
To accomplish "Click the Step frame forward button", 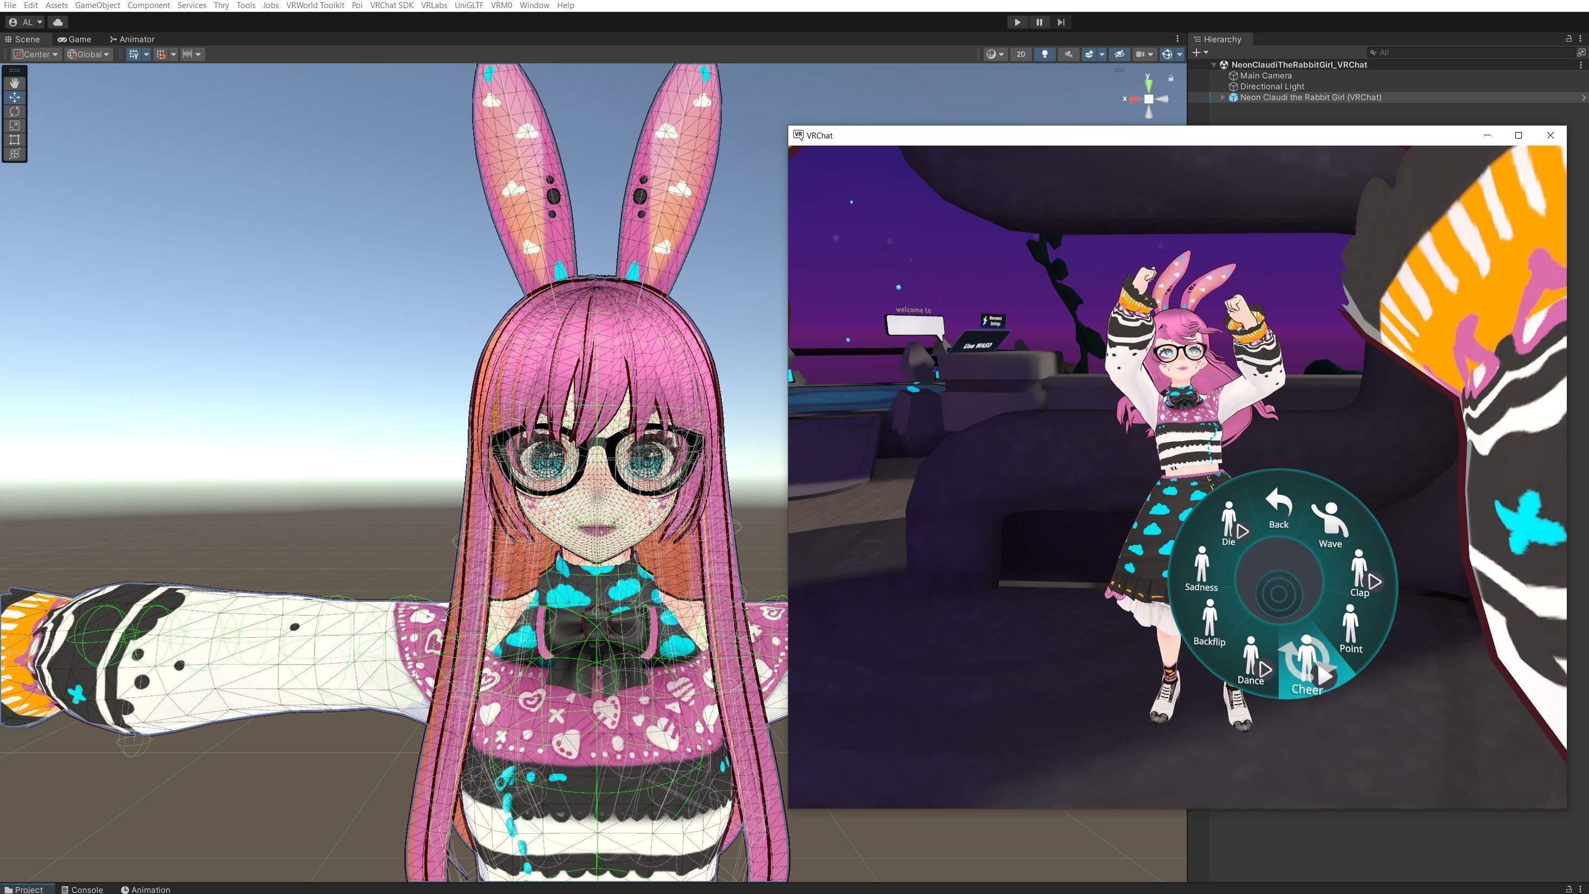I will [x=1061, y=22].
